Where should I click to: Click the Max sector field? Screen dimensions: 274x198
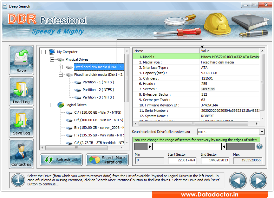coord(248,160)
